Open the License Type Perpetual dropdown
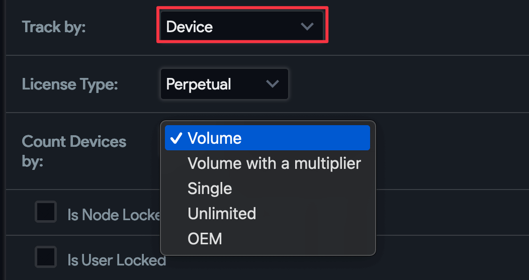This screenshot has height=280, width=529. (x=224, y=84)
